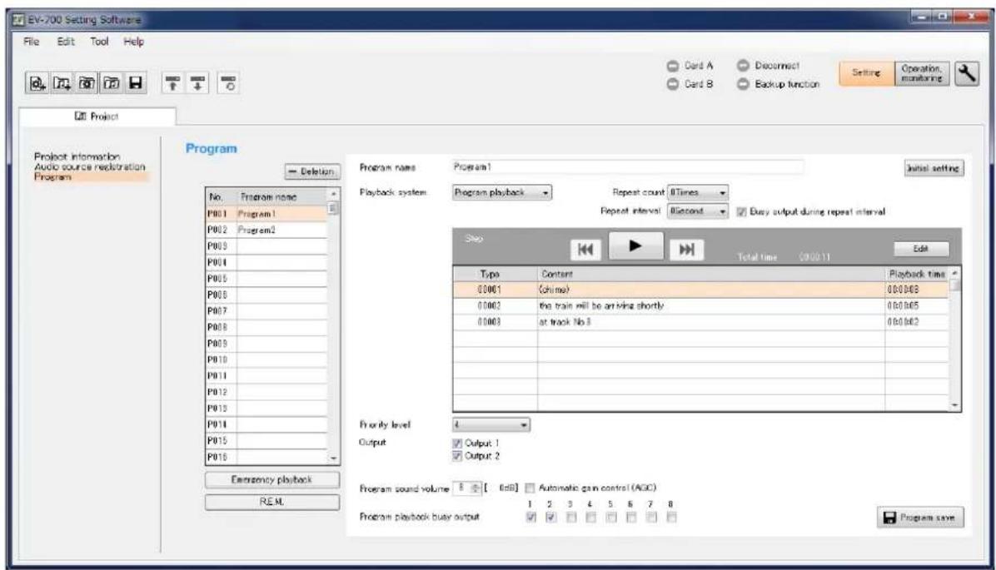Click the Backup function status indicator
The image size is (996, 570).
pyautogui.click(x=778, y=84)
